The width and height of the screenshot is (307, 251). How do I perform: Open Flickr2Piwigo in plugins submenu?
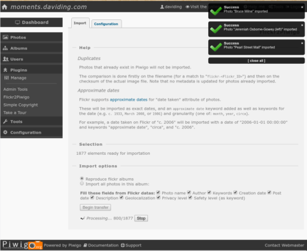(16, 97)
